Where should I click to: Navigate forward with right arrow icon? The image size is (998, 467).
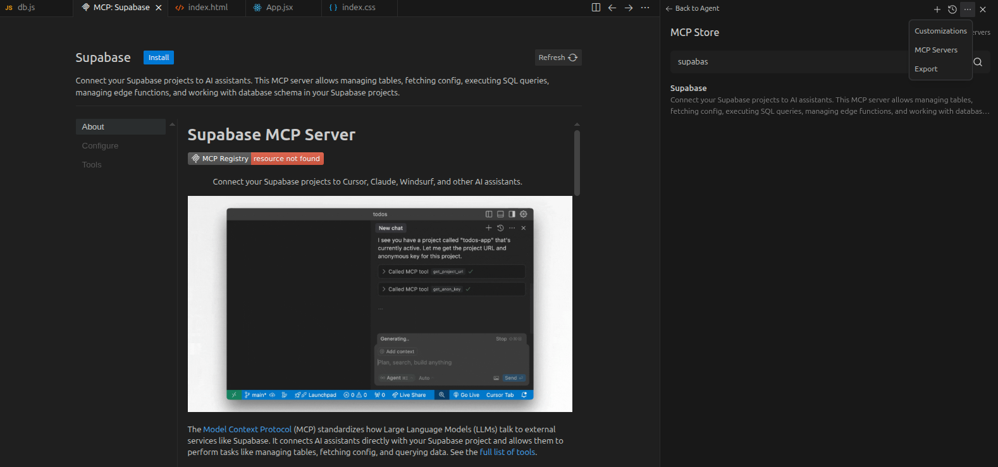629,8
